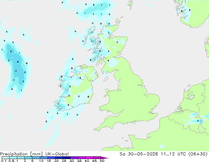The height and width of the screenshot is (162, 209).
Task: Click the "5" legend scale label
Action: click(x=32, y=161)
